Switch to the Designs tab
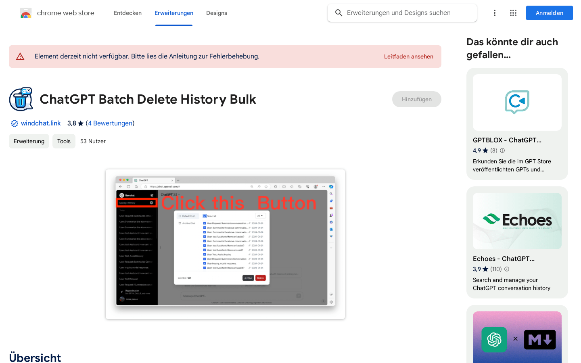The height and width of the screenshot is (363, 581). [x=217, y=13]
